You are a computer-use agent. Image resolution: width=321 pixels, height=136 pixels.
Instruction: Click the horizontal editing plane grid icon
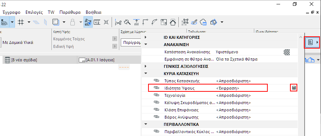(x=36, y=22)
